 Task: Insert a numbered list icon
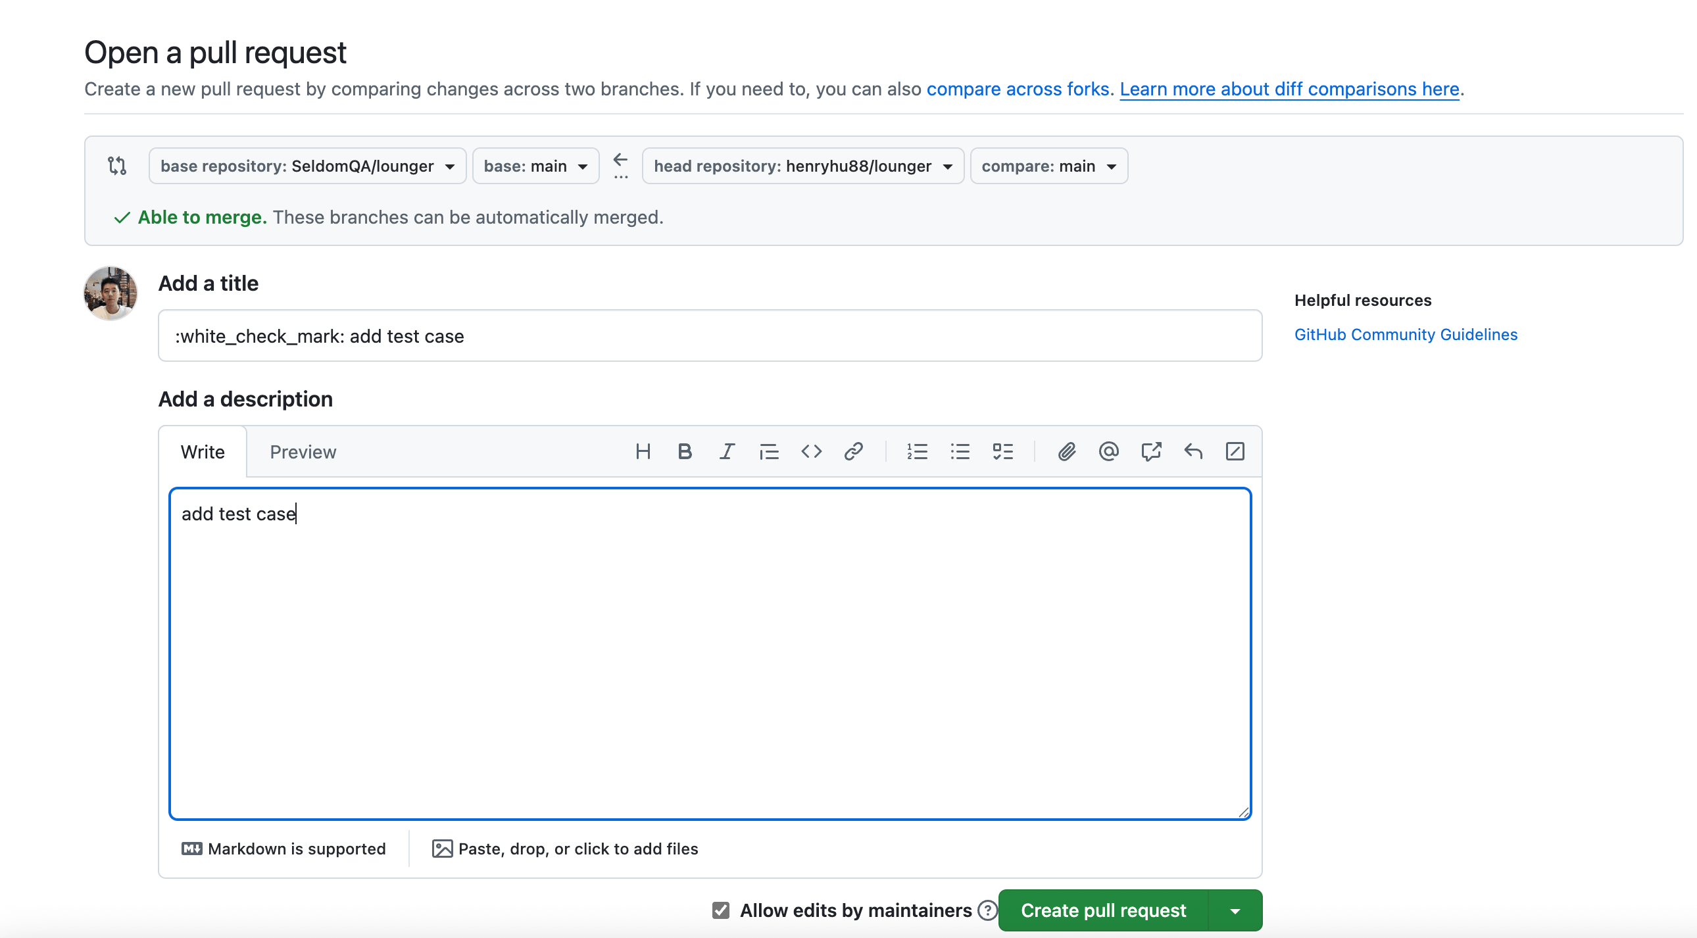click(917, 451)
